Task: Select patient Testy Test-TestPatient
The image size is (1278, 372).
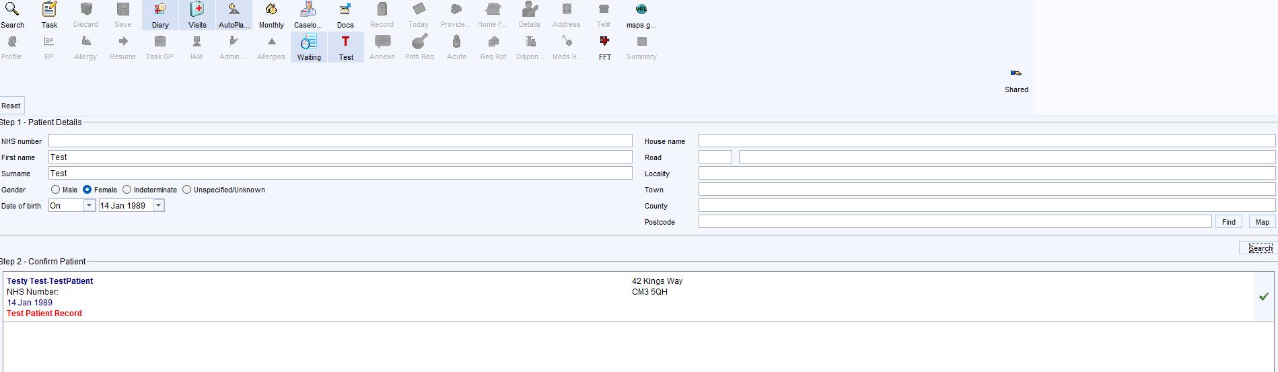Action: (50, 281)
